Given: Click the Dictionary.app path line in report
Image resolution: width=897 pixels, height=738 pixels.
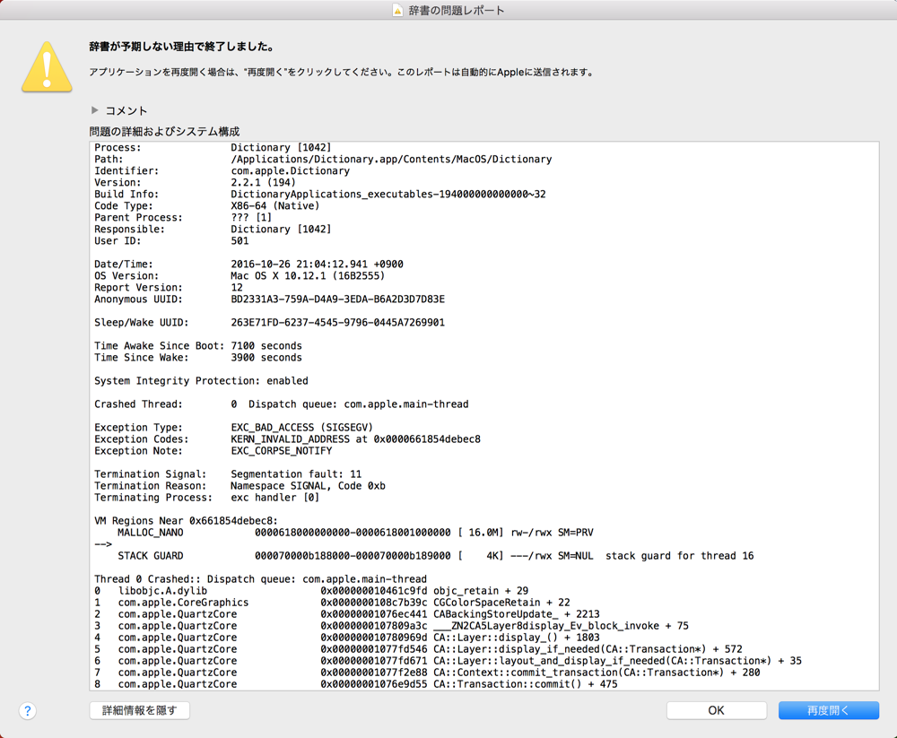Looking at the screenshot, I should click(391, 160).
